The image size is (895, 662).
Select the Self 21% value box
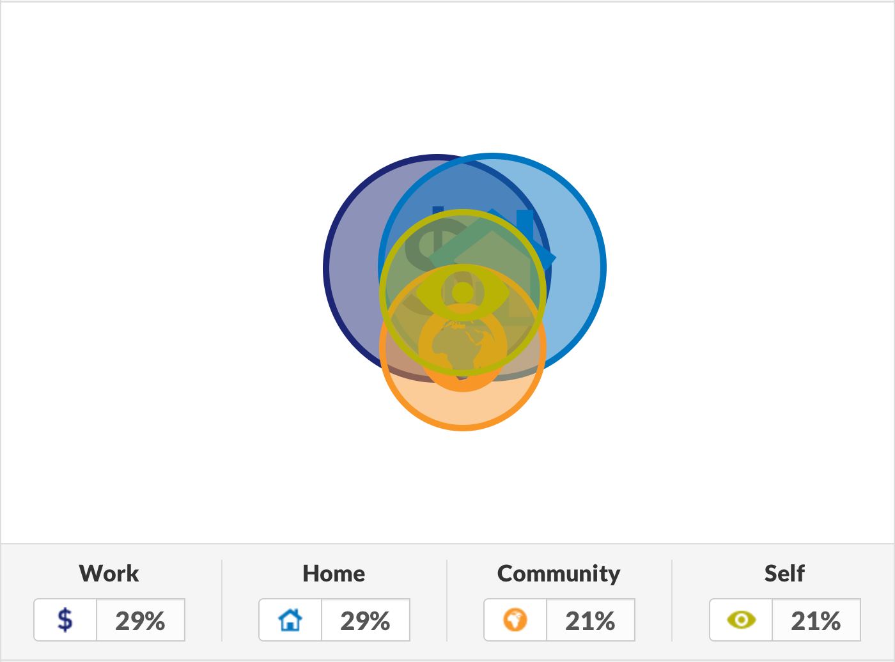click(x=816, y=620)
